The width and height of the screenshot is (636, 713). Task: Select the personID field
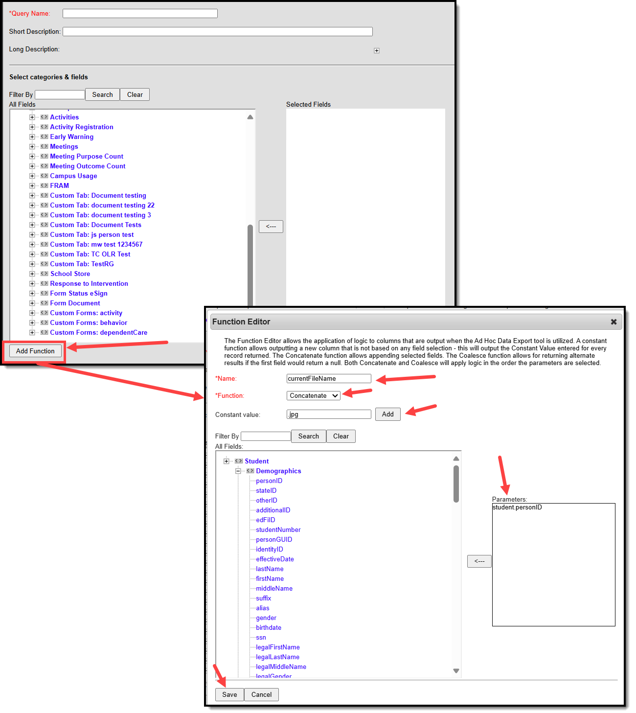(x=269, y=481)
